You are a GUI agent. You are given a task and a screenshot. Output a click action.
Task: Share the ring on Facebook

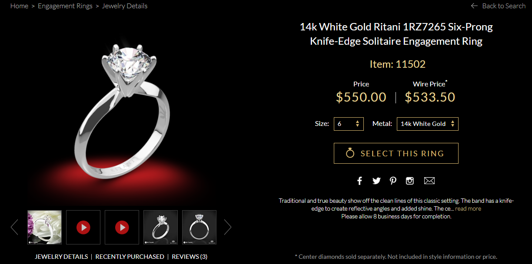[x=359, y=181]
